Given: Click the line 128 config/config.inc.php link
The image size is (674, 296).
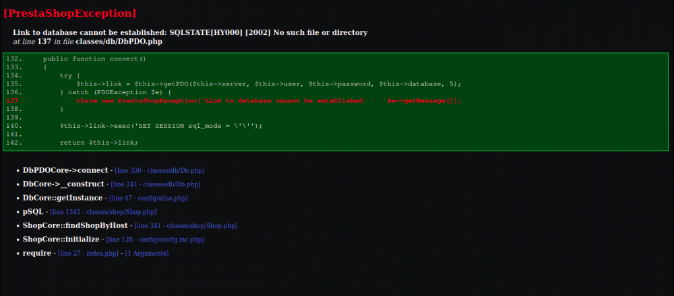Looking at the screenshot, I should point(155,239).
